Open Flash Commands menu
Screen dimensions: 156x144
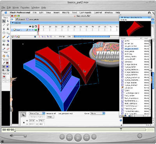tap(85, 13)
